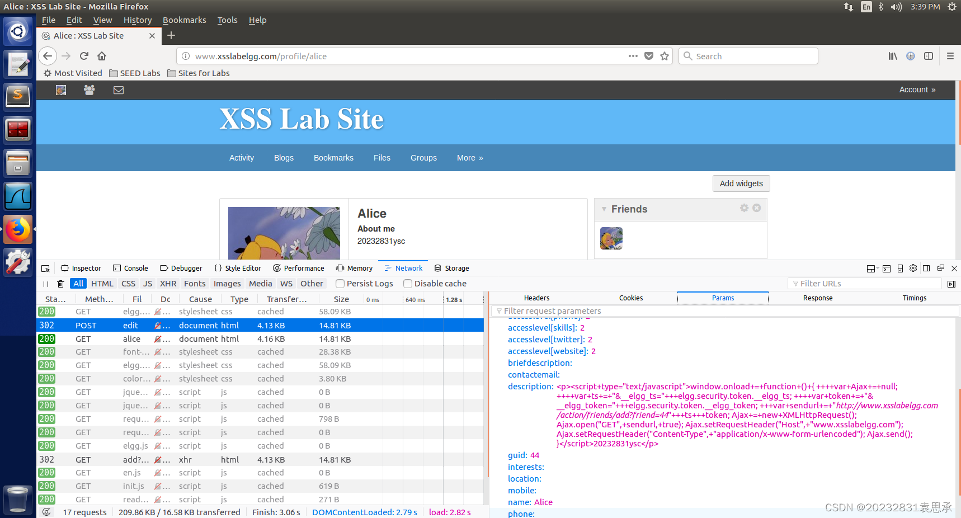Open the Elgg friends icon in topbar
This screenshot has width=961, height=518.
point(89,90)
